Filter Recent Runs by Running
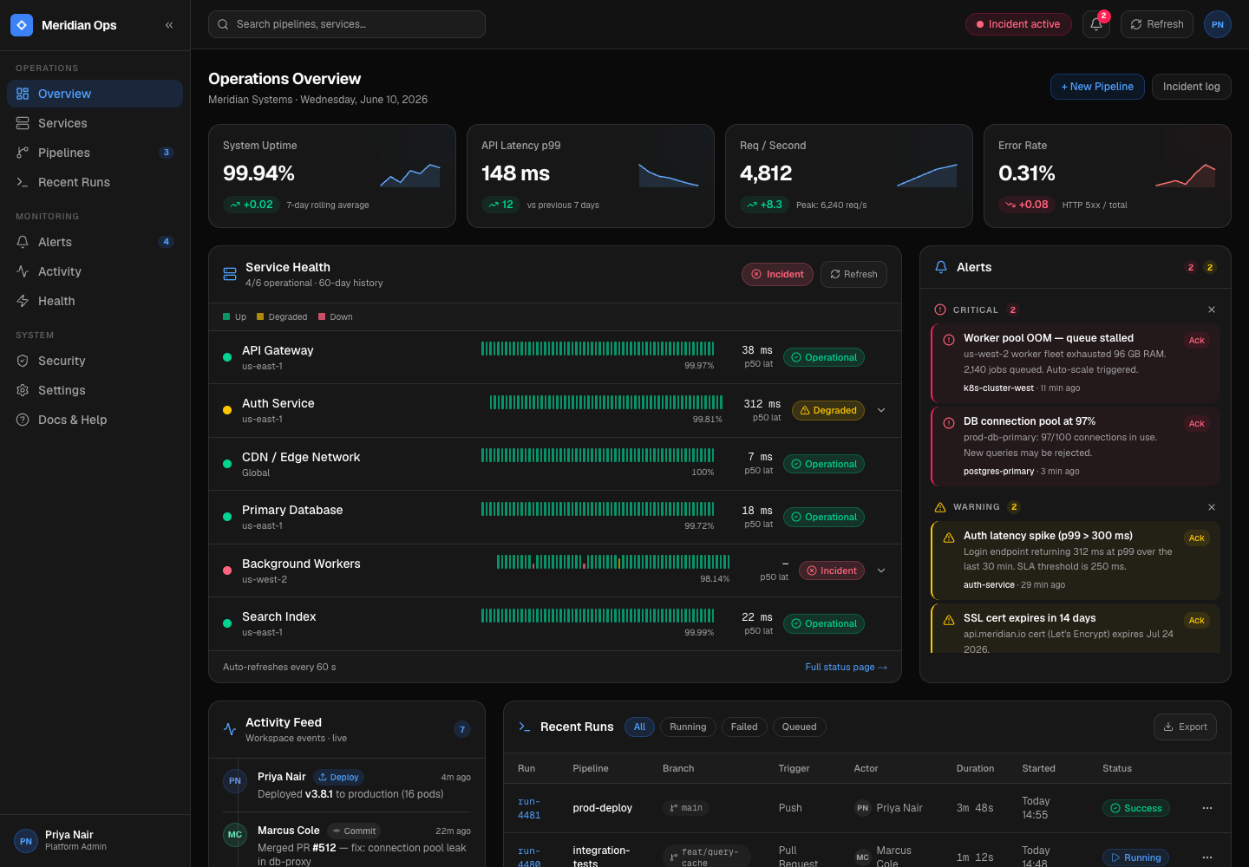This screenshot has height=867, width=1249. 688,727
